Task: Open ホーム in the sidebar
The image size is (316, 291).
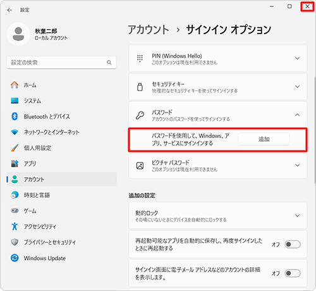Action: pyautogui.click(x=61, y=85)
